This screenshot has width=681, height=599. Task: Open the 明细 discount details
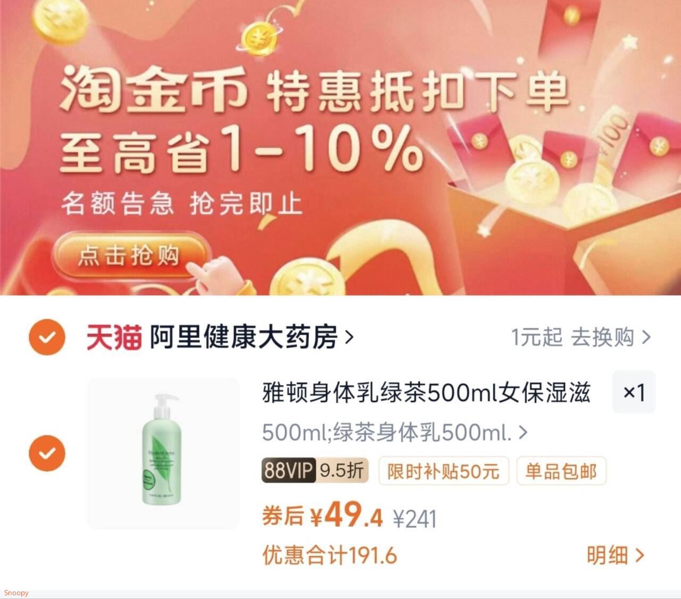tap(616, 555)
